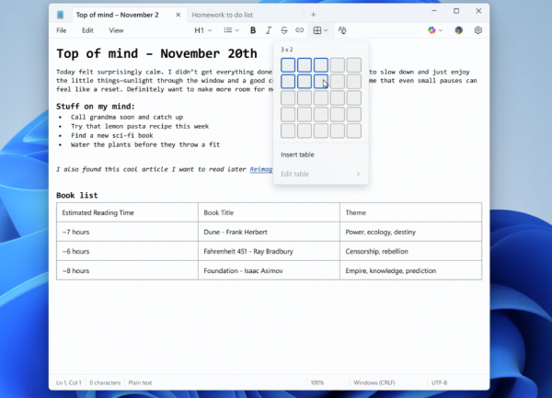Click the Top of mind heading
Viewport: 552px width, 398px height.
click(156, 53)
